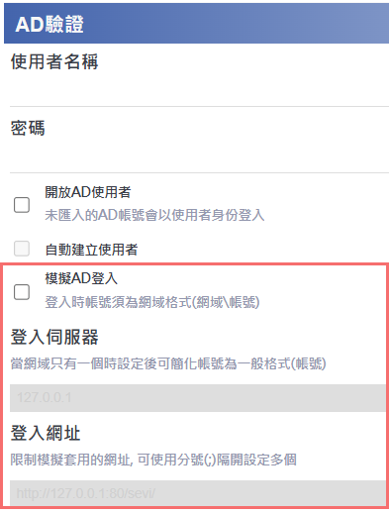Viewport: 389px width, 514px height.
Task: Click the 登入網址 field with http://127.0.0.1:80/sevi/
Action: tap(198, 493)
